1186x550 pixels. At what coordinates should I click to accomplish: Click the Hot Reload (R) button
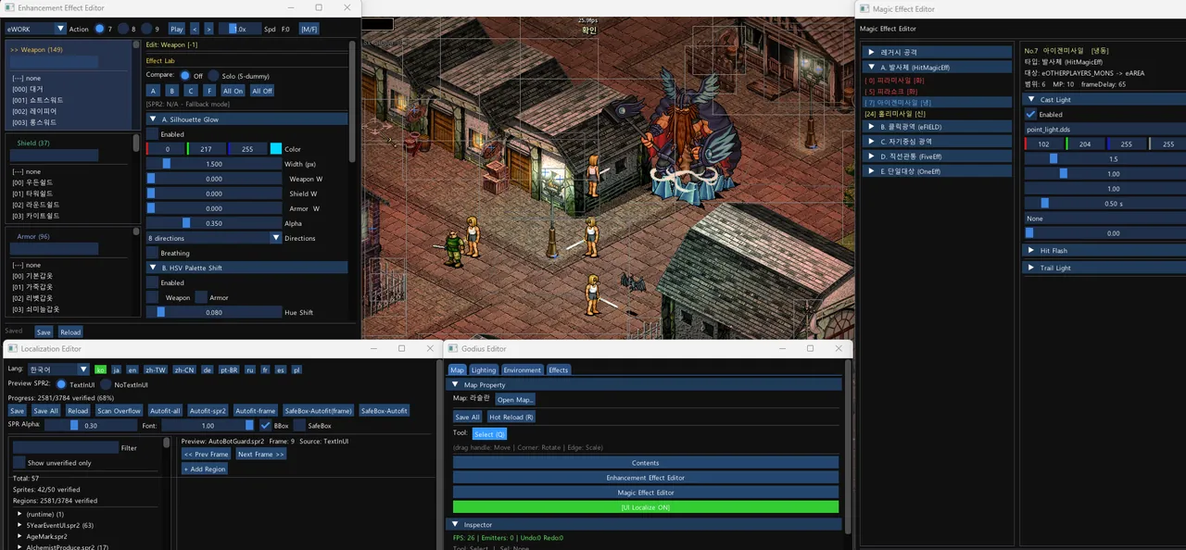(x=511, y=417)
